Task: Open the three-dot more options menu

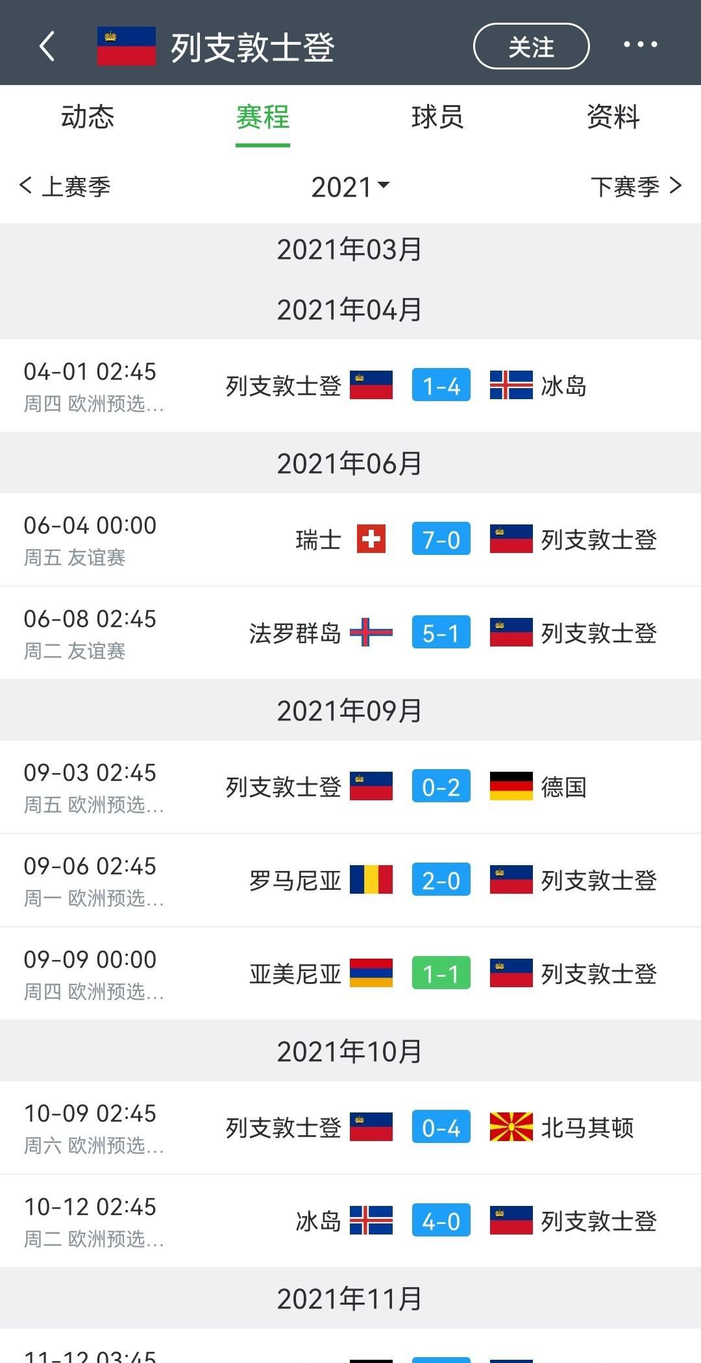Action: coord(640,45)
